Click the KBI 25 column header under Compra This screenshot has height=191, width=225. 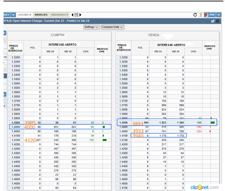tap(68, 51)
